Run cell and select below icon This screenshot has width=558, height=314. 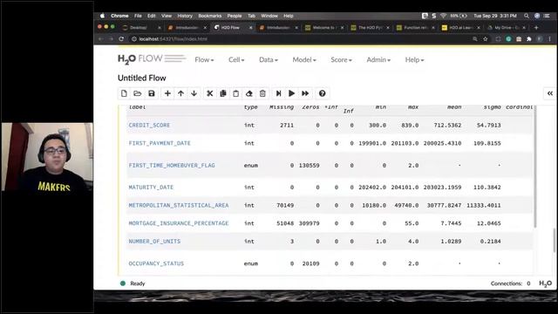point(279,93)
